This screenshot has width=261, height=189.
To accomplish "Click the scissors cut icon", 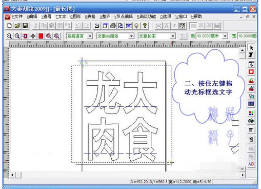I will 36,26.
